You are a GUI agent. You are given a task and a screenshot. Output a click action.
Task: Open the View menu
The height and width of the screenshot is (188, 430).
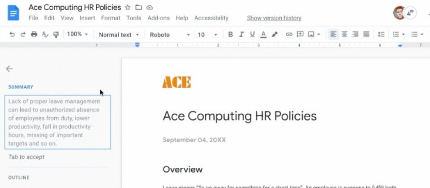coord(67,18)
